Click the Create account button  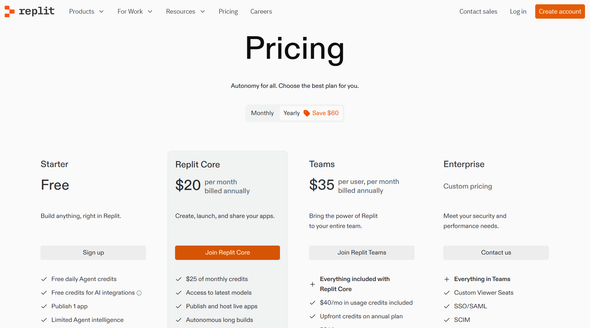click(560, 11)
